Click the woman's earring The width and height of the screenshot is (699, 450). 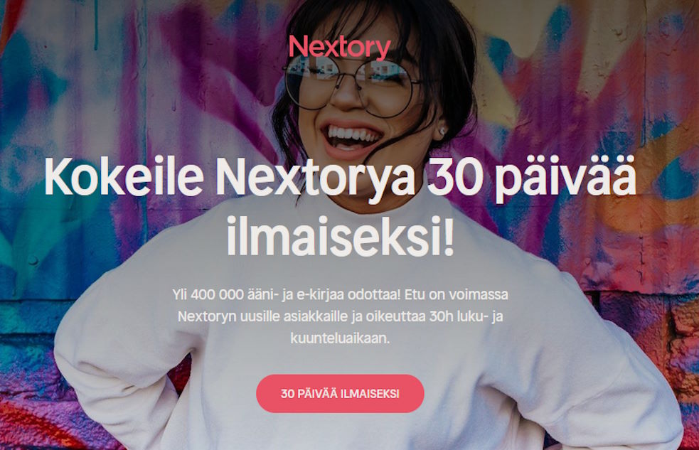tap(442, 132)
